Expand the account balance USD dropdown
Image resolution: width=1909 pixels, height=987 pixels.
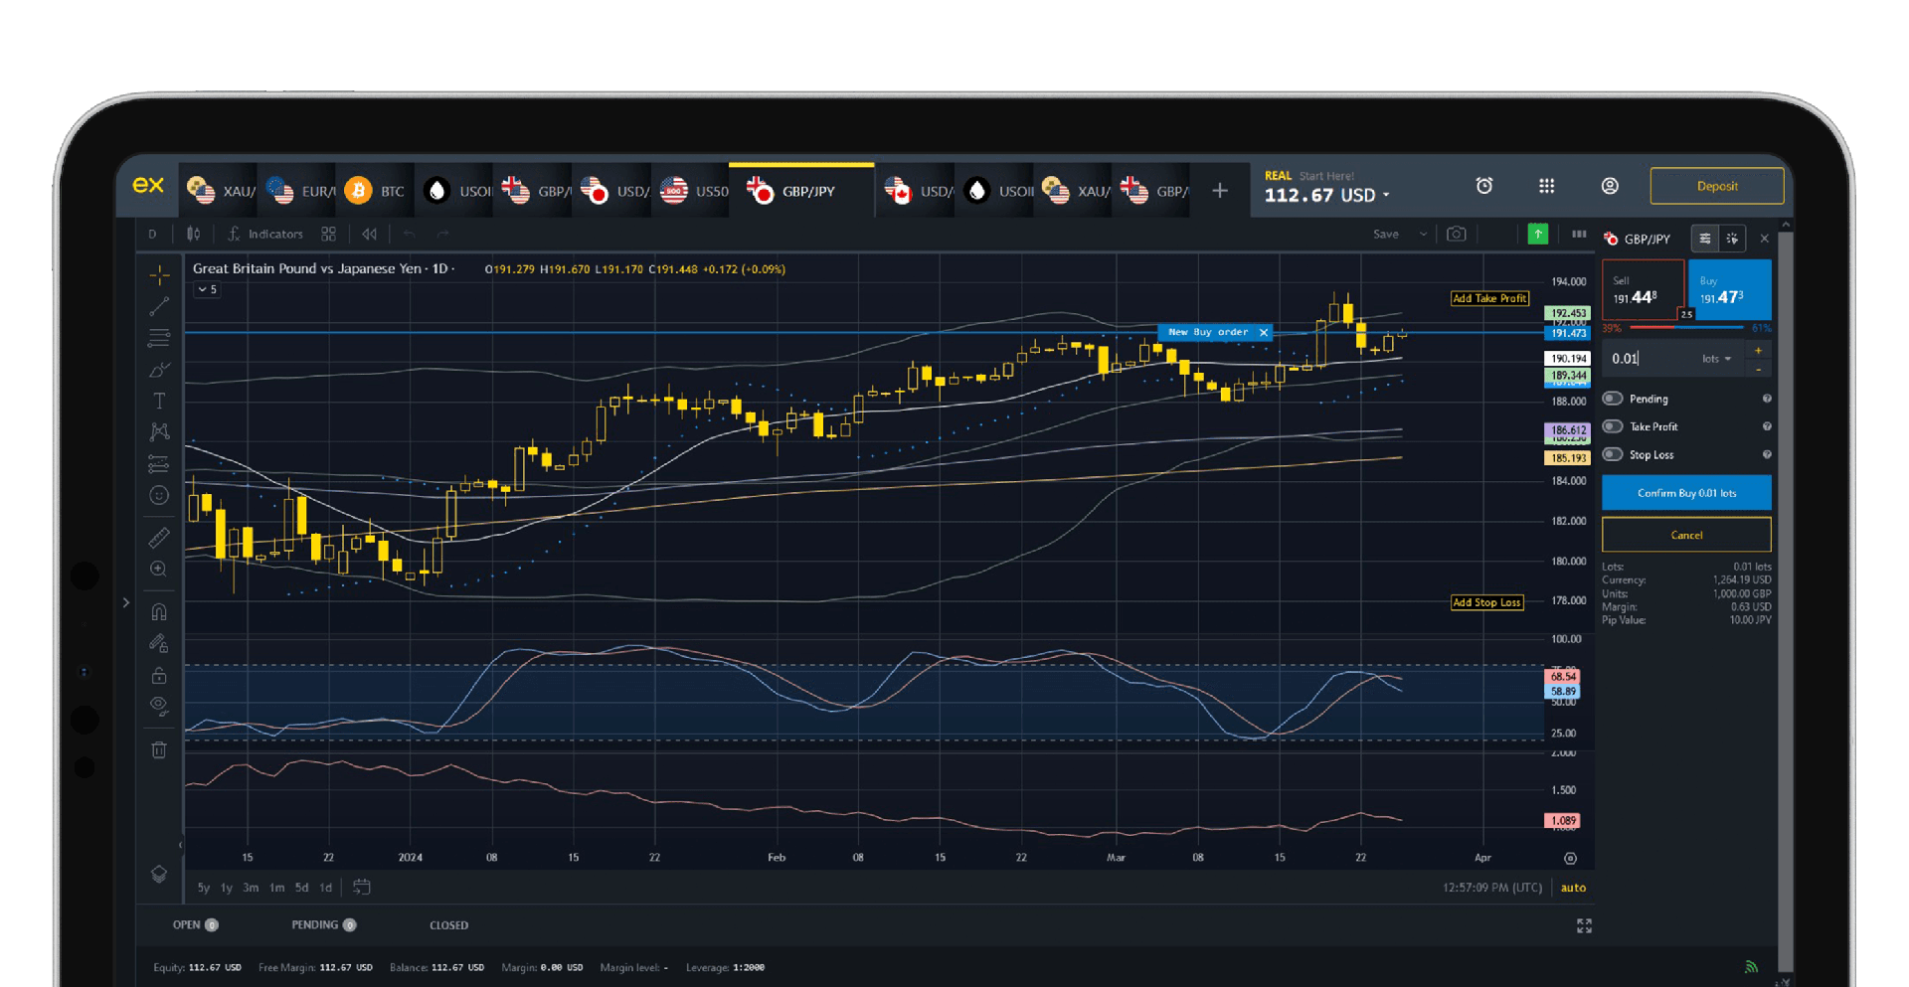(x=1386, y=196)
